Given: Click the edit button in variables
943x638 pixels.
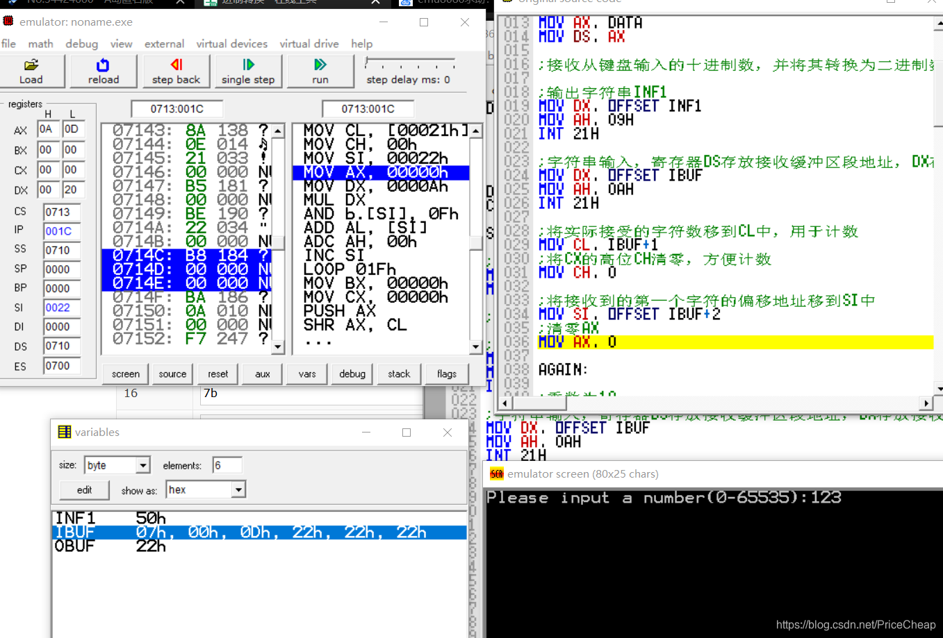Looking at the screenshot, I should click(84, 490).
